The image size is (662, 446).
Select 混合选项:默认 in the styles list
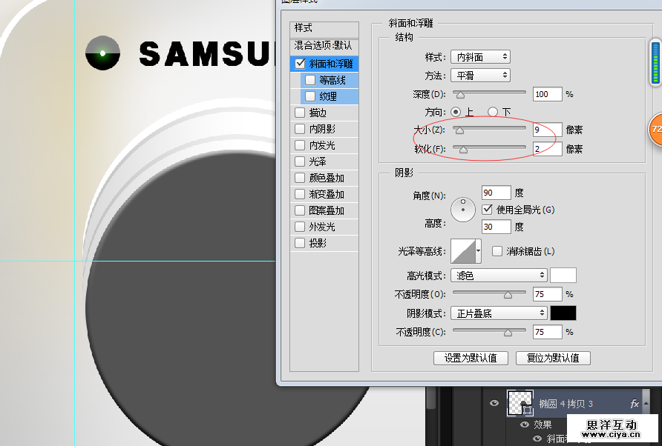point(324,46)
